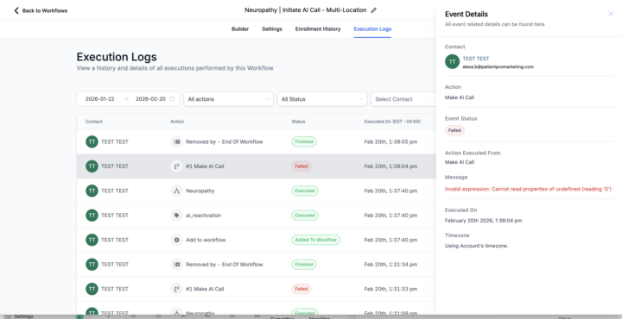Image resolution: width=622 pixels, height=319 pixels.
Task: Click the Executed On column header
Action: pos(393,122)
